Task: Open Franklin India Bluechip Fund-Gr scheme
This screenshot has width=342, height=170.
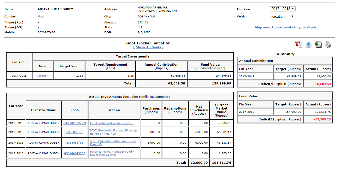Action: 112,123
